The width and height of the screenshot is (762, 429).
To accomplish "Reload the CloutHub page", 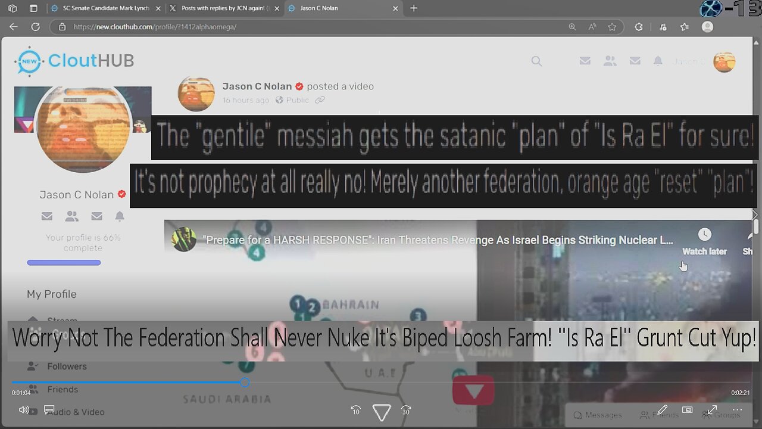I will point(35,27).
